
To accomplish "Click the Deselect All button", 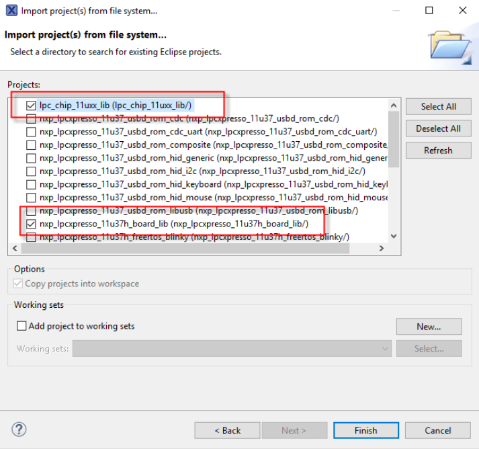I will click(439, 128).
